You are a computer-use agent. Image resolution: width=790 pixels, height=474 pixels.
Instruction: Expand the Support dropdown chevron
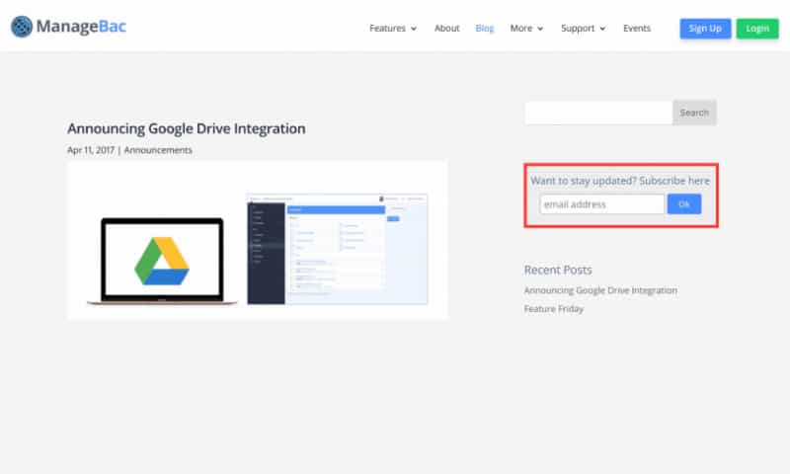(602, 29)
